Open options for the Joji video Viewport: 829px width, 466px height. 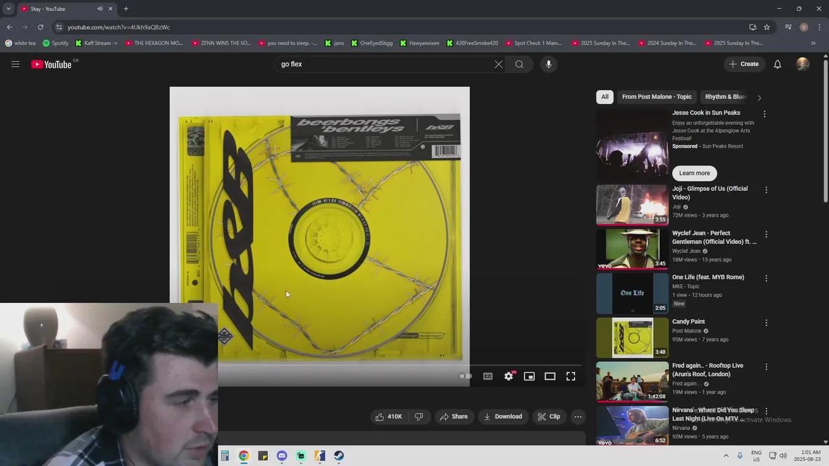pos(766,190)
